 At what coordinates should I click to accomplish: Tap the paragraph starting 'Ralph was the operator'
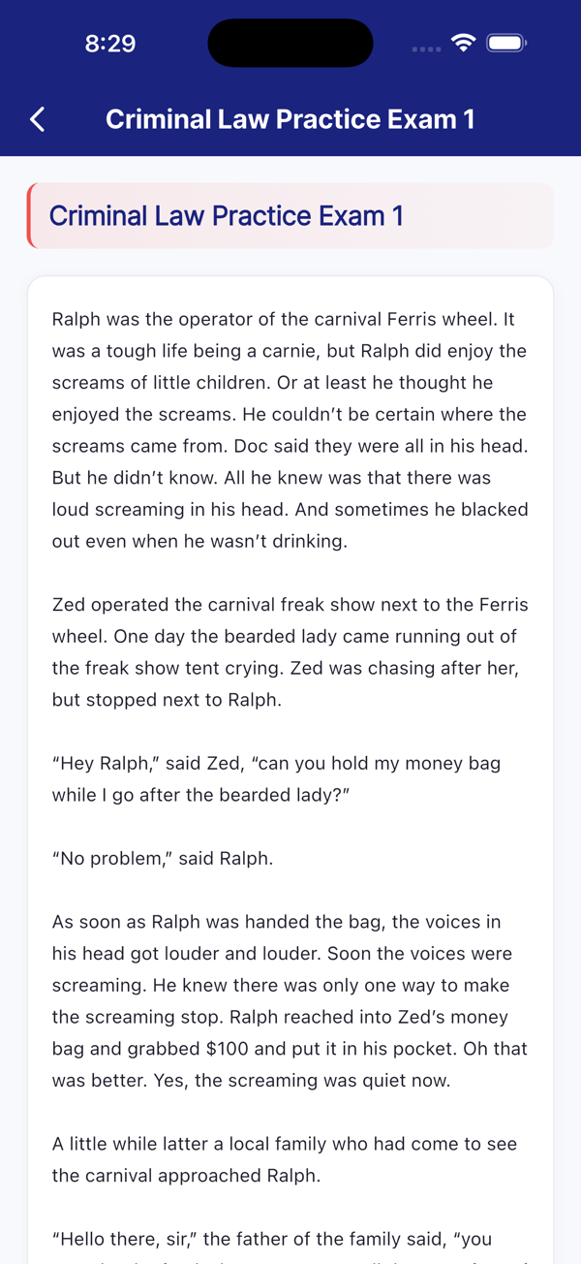click(290, 430)
